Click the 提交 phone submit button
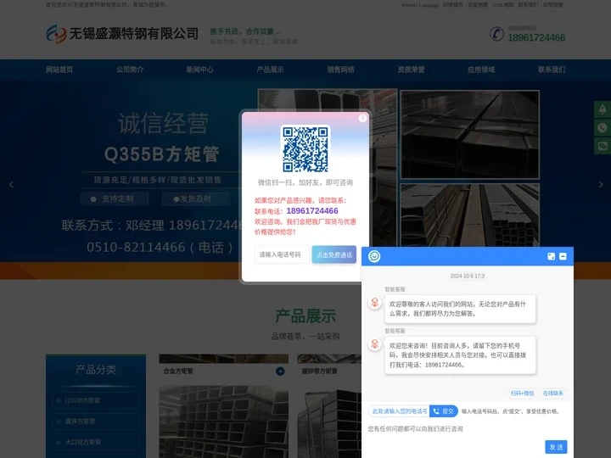 pos(444,411)
